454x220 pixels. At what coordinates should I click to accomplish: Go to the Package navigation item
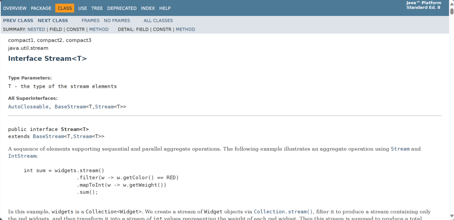[41, 8]
